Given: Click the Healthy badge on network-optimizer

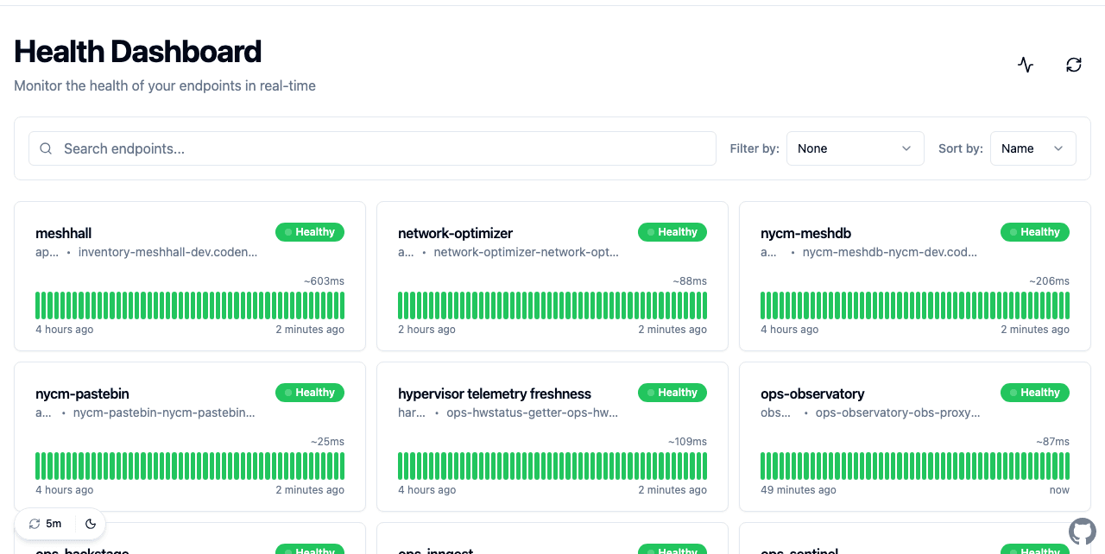Looking at the screenshot, I should pos(672,232).
